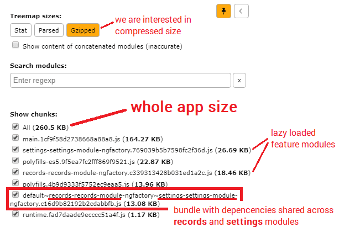Clear search with the x button
Screen dimensions: 339x233
239,80
